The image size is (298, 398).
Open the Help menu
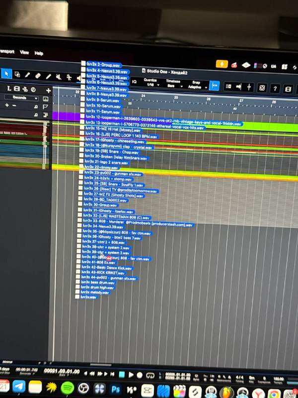click(39, 53)
